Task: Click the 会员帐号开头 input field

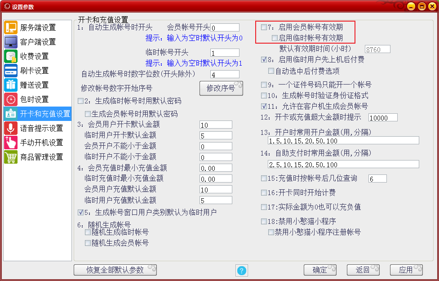Action: (225, 27)
